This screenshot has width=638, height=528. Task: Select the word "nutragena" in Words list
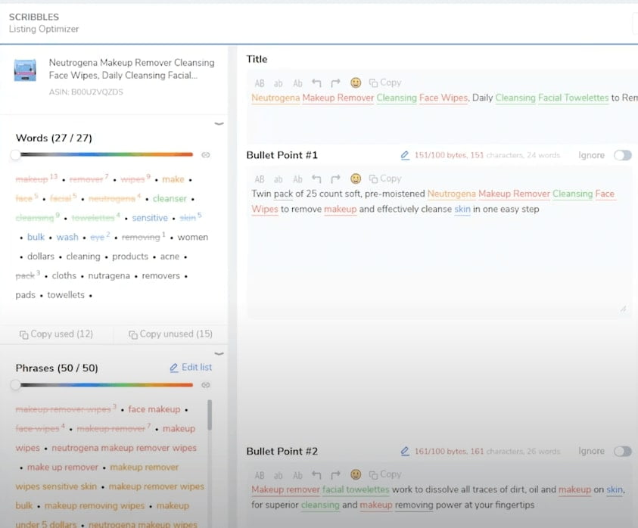pos(109,276)
